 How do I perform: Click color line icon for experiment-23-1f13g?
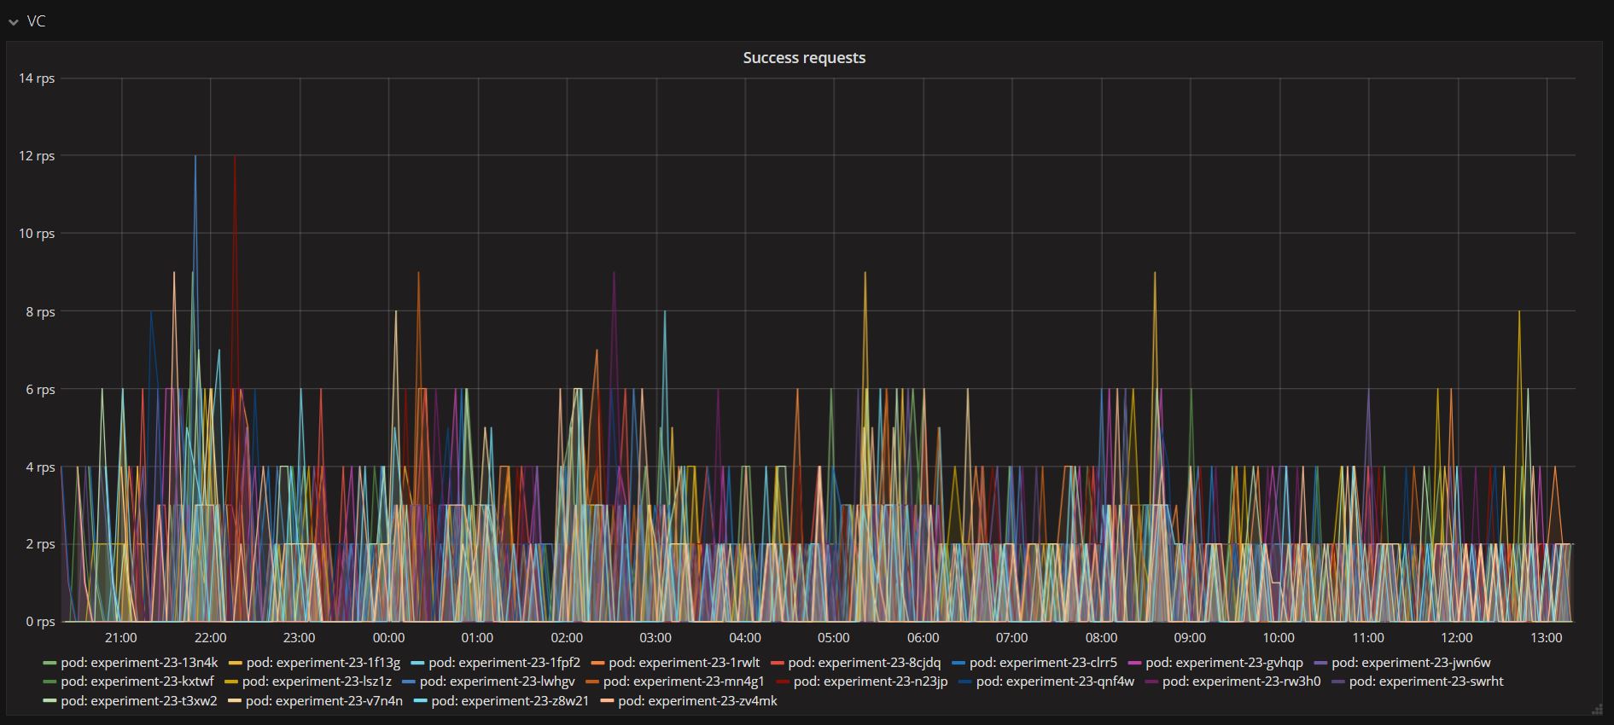pyautogui.click(x=236, y=663)
